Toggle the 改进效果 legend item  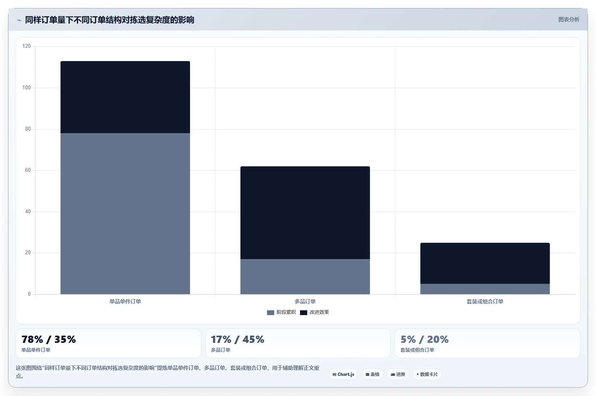point(315,312)
